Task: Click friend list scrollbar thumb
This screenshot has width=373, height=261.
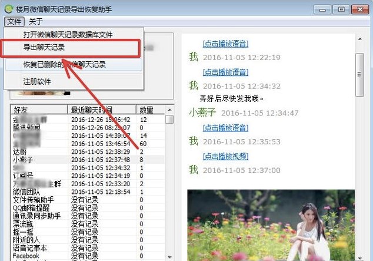Action: point(169,120)
